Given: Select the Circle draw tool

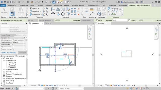Looking at the screenshot, I should pos(120,9).
